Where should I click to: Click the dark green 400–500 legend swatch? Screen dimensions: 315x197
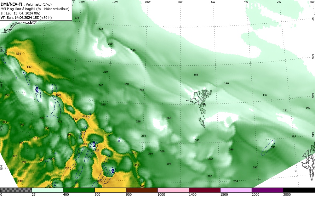[x=79, y=190]
